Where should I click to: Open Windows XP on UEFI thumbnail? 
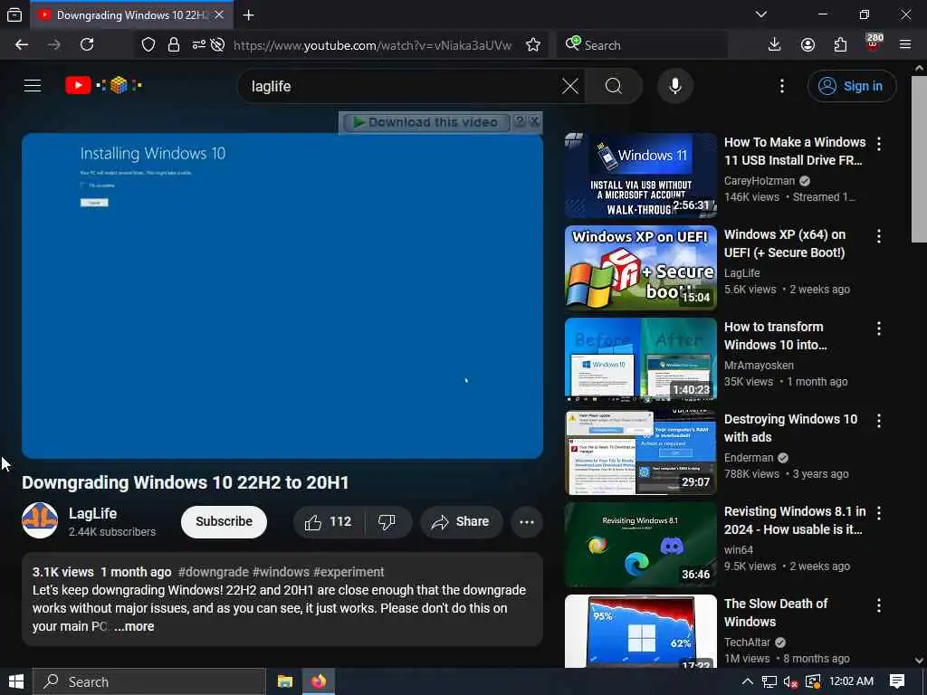(640, 268)
